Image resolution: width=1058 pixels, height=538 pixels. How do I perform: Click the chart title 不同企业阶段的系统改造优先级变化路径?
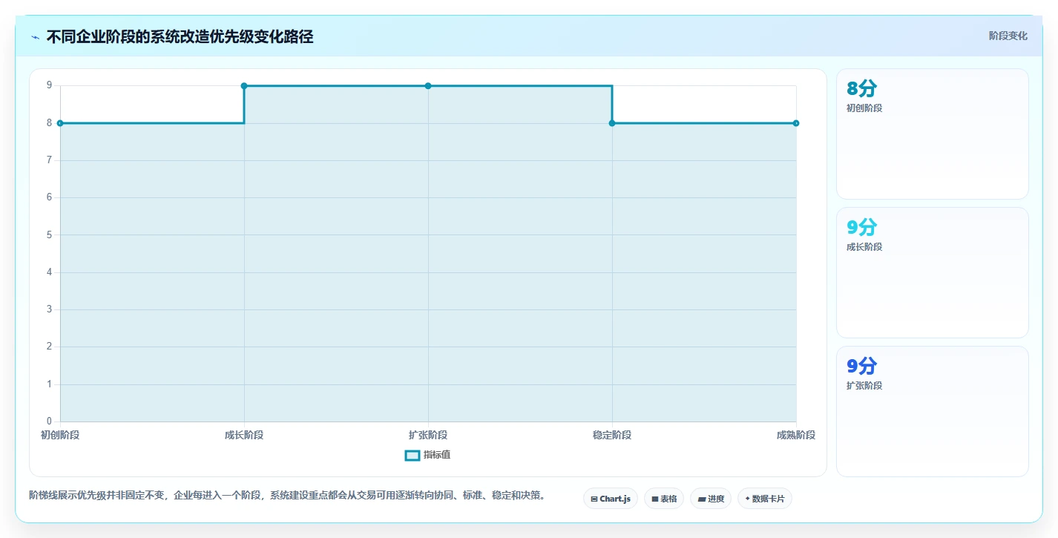click(180, 37)
